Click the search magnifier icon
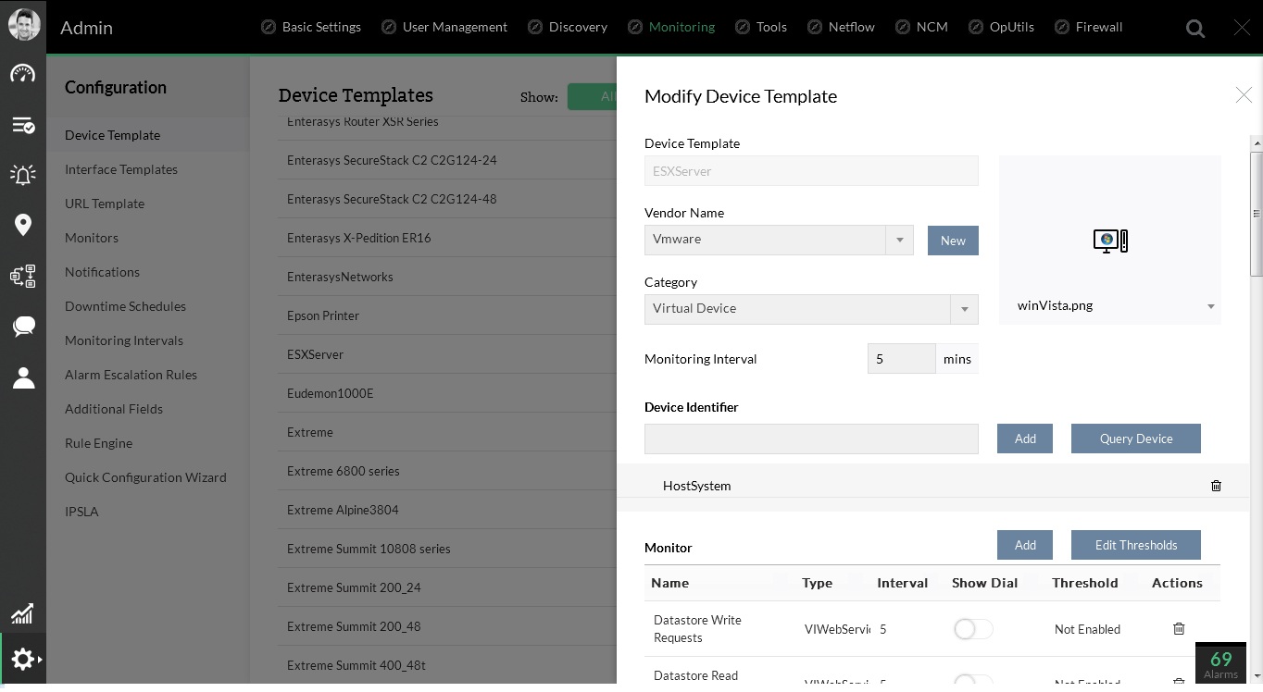Screen dimensions: 1263x692 (1195, 29)
